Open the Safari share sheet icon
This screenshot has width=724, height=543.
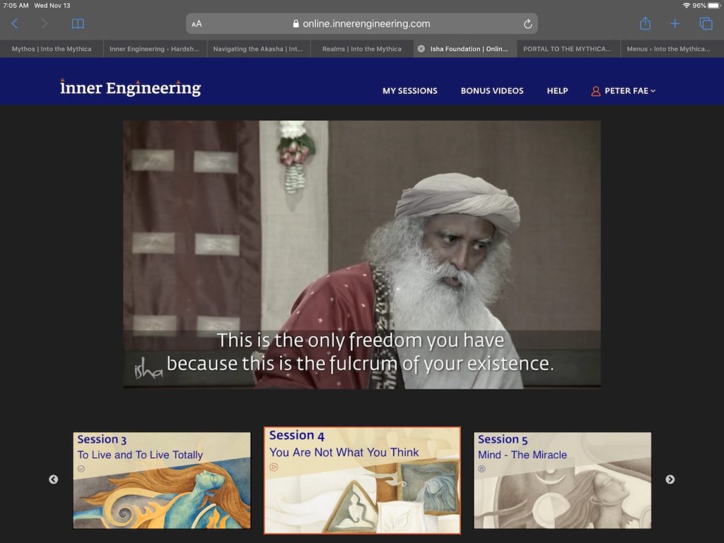point(645,23)
